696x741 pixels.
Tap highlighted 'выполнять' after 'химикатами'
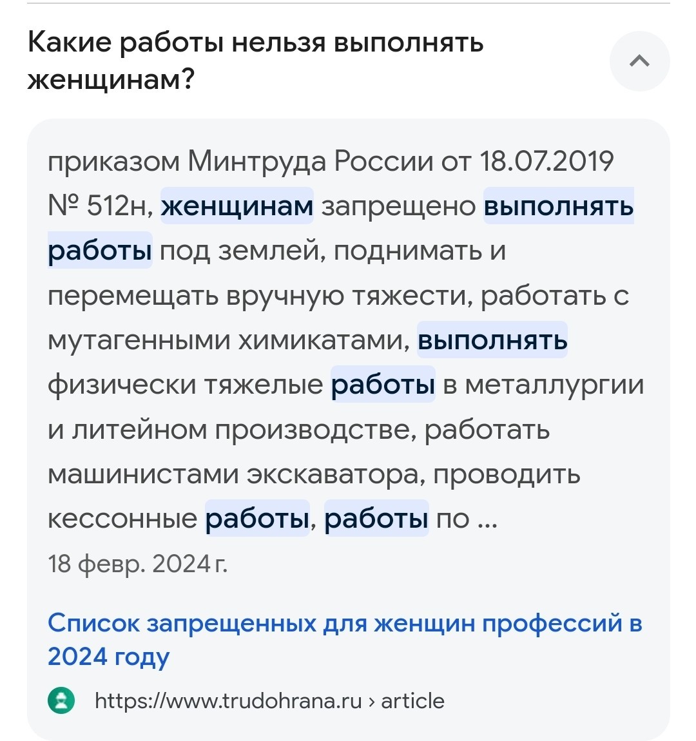[492, 340]
